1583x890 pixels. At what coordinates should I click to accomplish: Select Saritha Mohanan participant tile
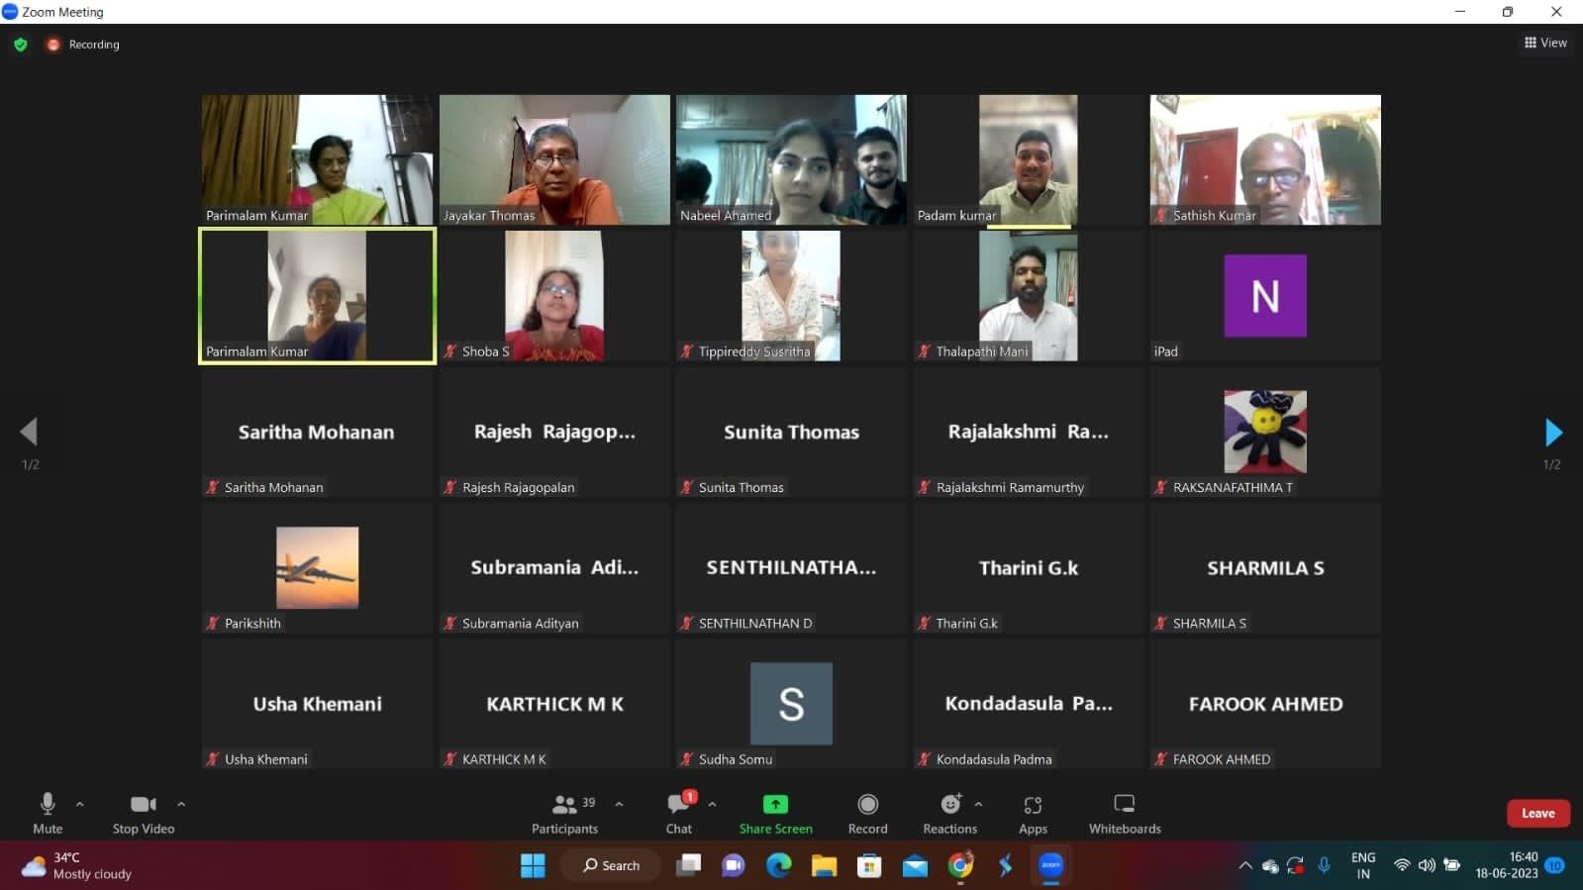[317, 432]
